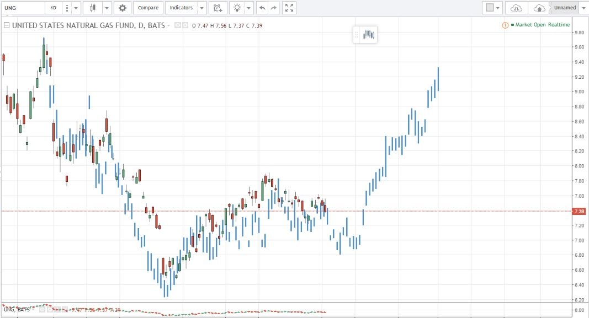Save chart layout via cloud upload icon
Viewport: 589px width, 318px height.
pos(539,8)
